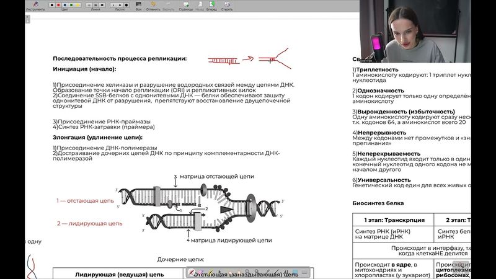Click the replication fork DNA diagram
This screenshot has width=496, height=279.
[x=200, y=209]
